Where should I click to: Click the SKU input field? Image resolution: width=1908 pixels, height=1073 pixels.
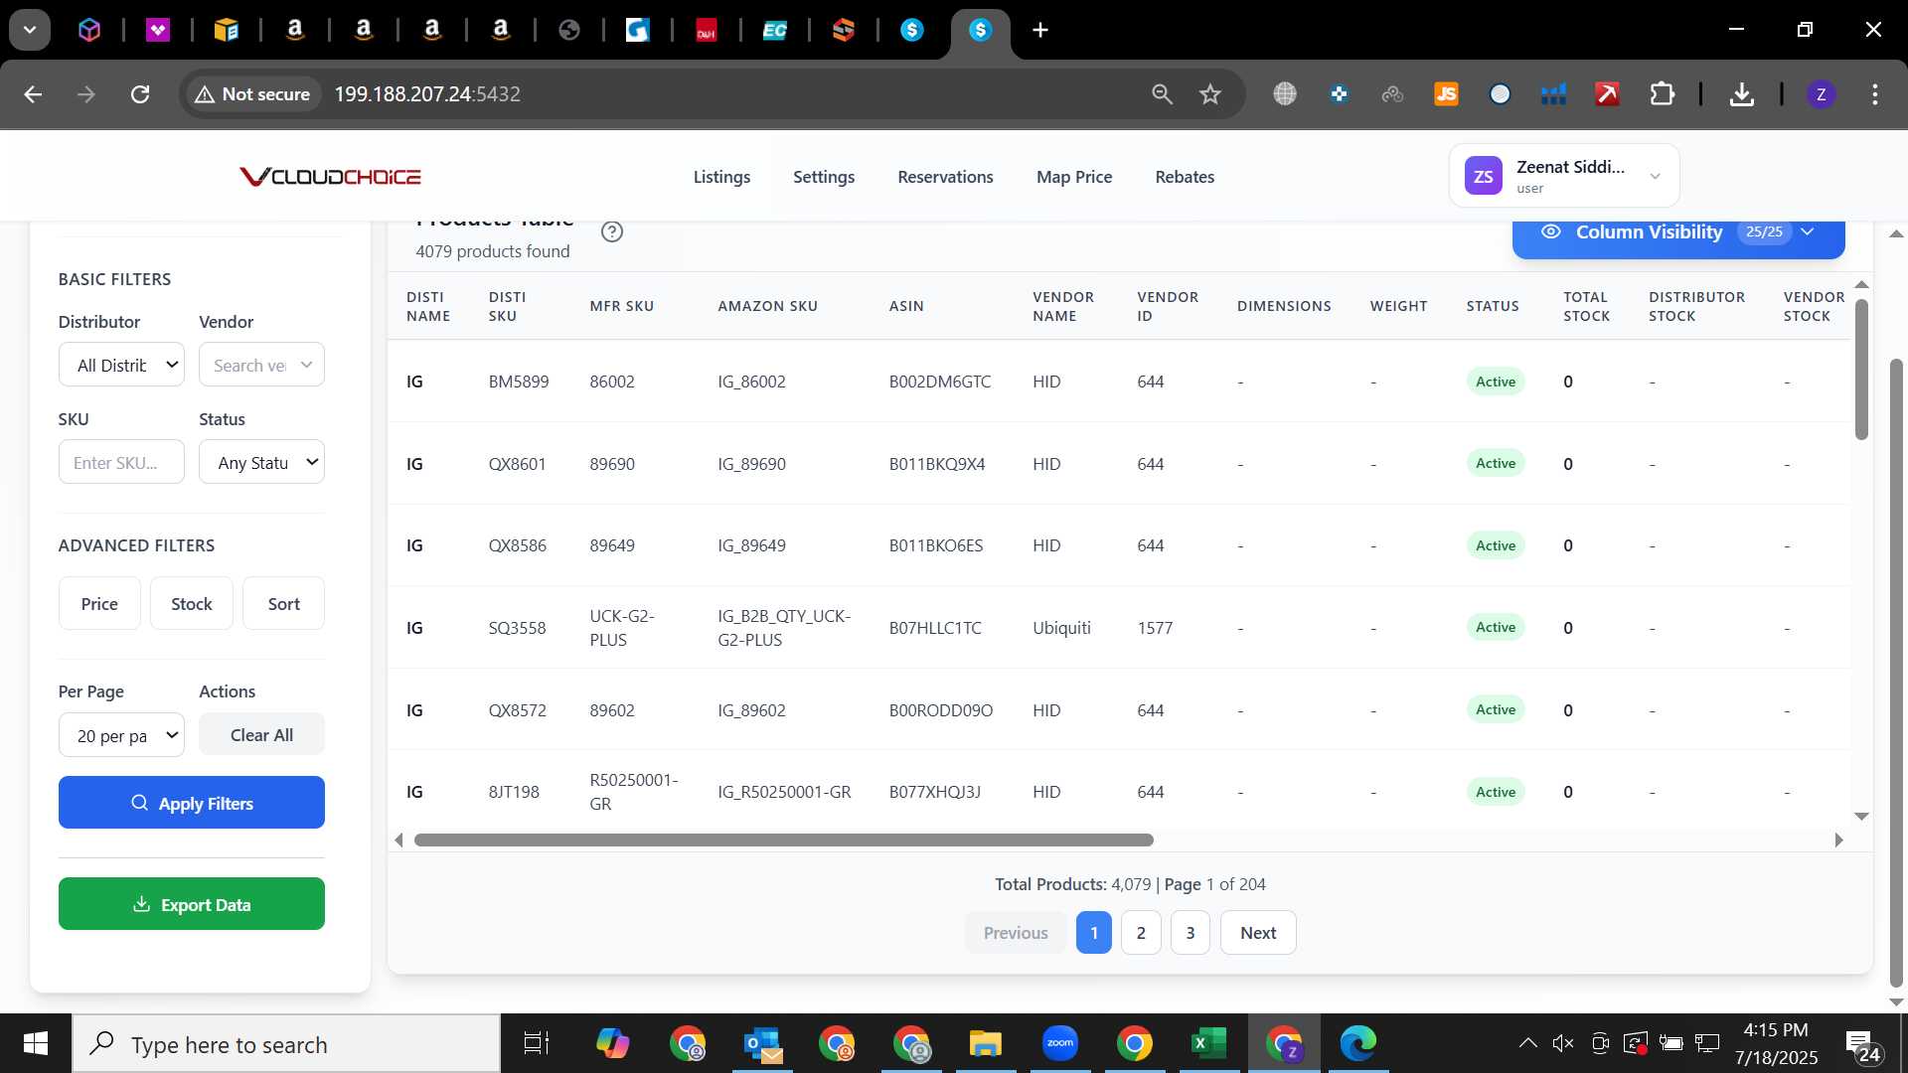121,462
